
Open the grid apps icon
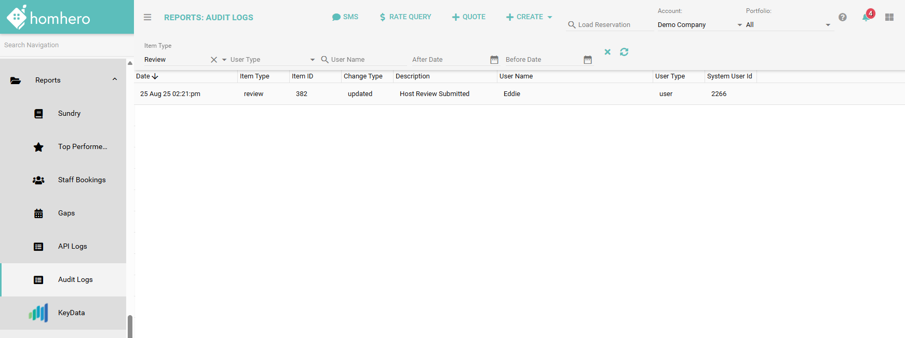[889, 17]
